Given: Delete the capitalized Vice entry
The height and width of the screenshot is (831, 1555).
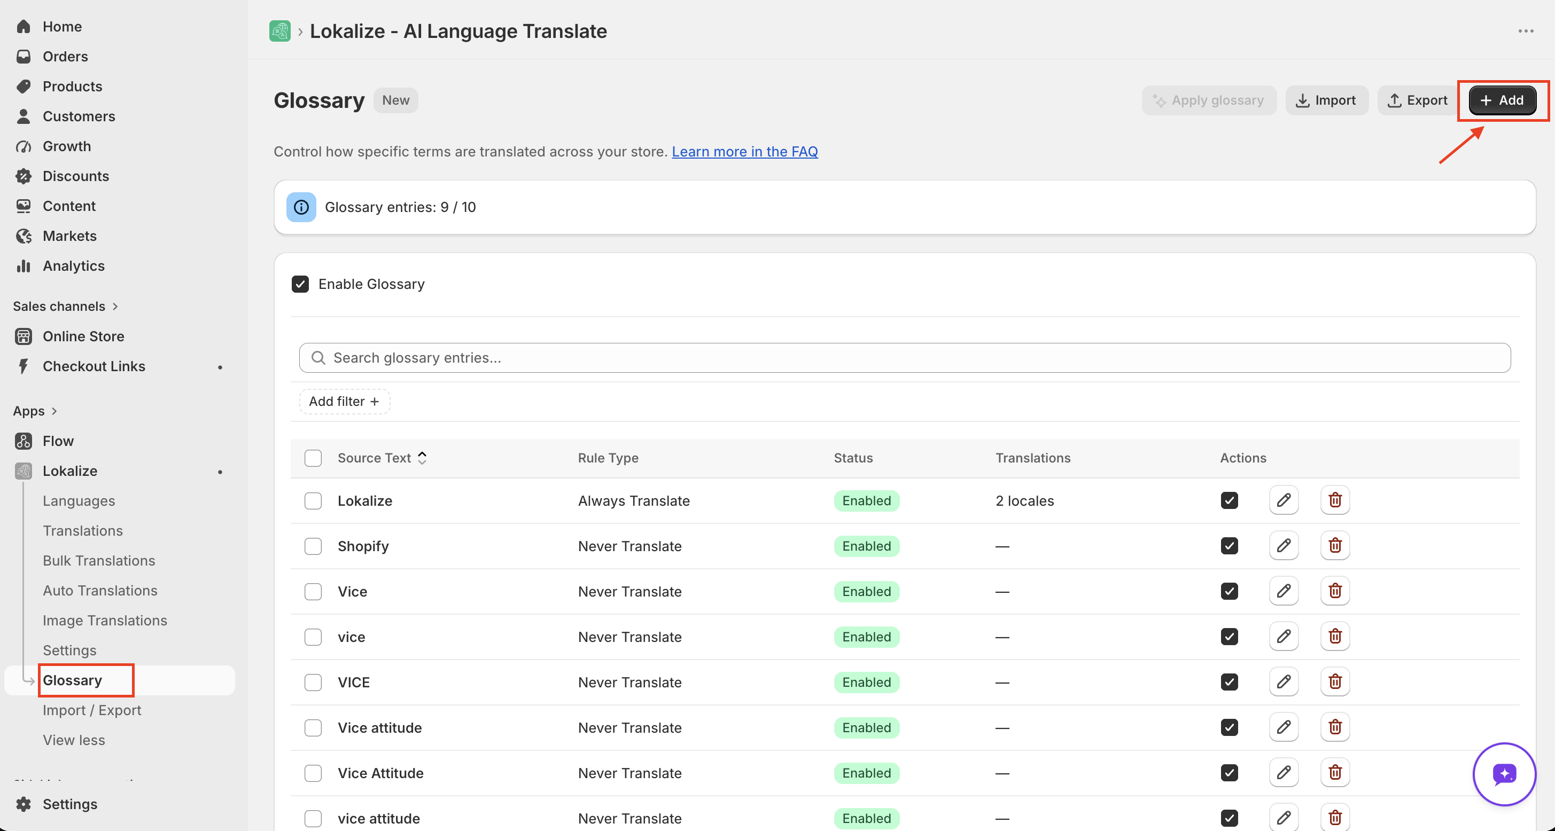Looking at the screenshot, I should (1335, 591).
